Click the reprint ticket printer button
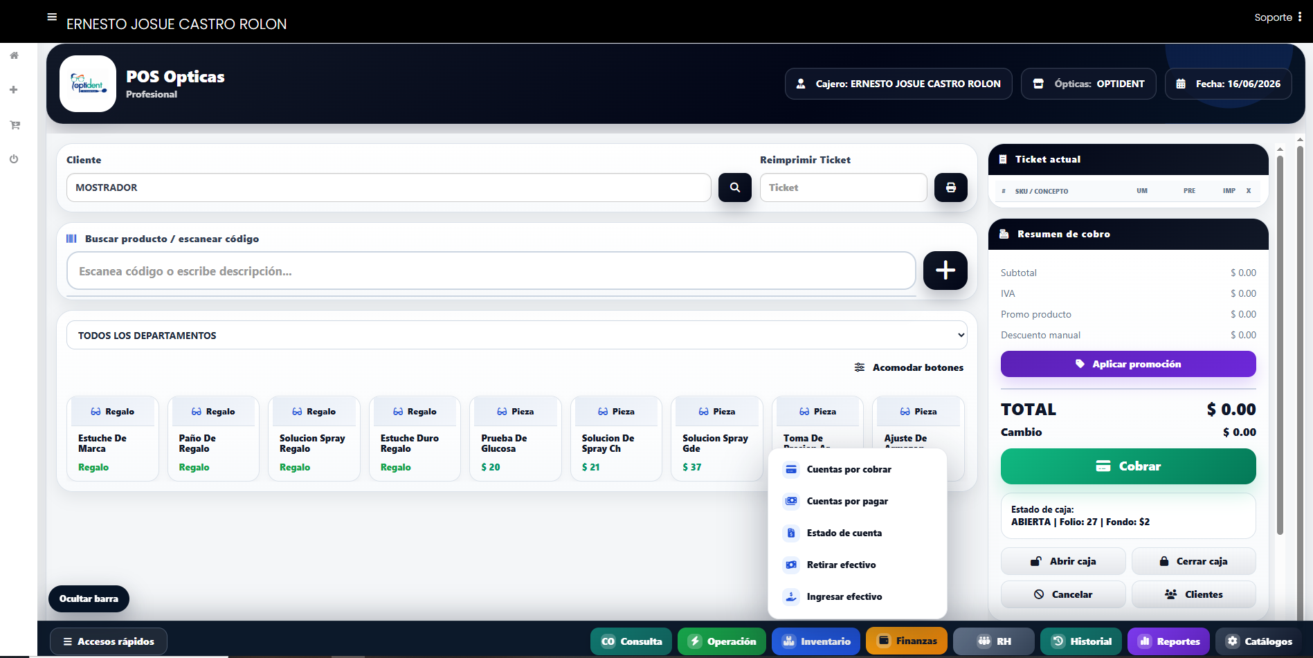1313x658 pixels. 951,188
